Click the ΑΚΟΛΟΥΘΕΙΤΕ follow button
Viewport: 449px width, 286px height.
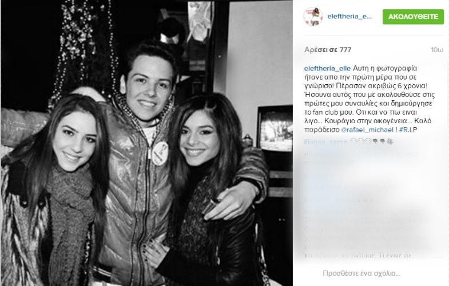pyautogui.click(x=413, y=17)
